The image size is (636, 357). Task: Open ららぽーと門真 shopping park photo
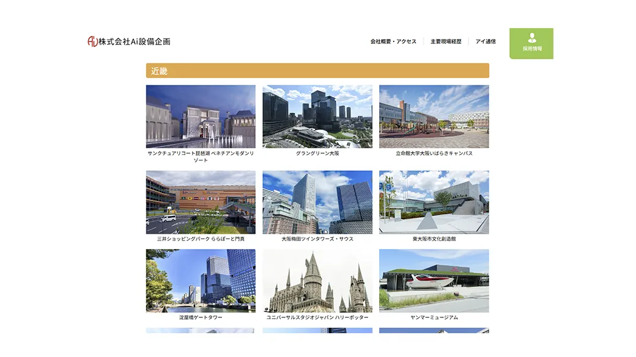(x=201, y=203)
